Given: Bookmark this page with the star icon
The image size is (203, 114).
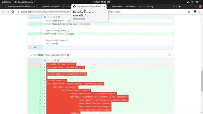Looking at the screenshot, I should [x=189, y=12].
